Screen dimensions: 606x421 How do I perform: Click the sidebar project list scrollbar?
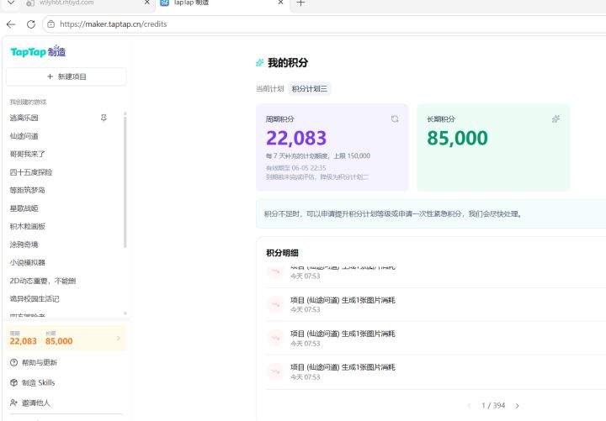tap(125, 182)
